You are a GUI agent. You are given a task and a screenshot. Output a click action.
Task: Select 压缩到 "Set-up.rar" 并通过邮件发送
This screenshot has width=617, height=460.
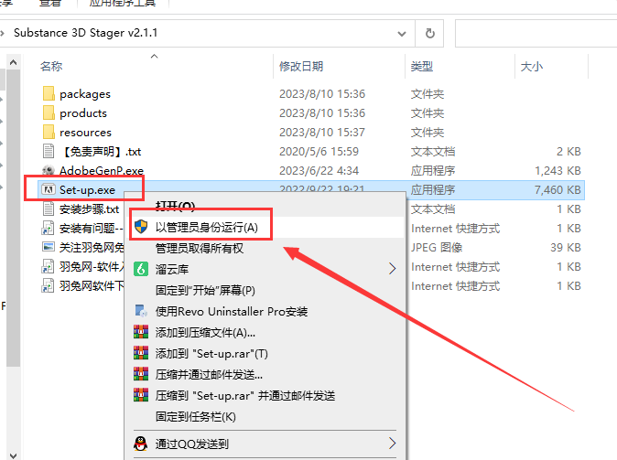[245, 395]
